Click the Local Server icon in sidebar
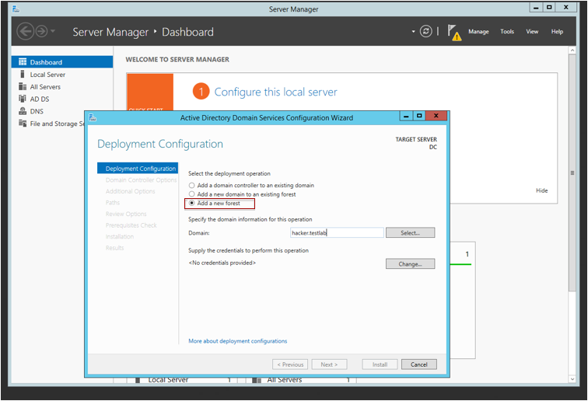588x401 pixels. pyautogui.click(x=23, y=74)
